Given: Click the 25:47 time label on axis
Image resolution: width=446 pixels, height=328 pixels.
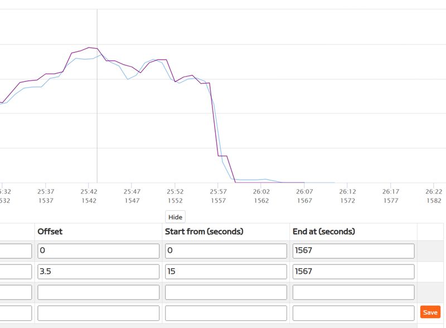Looking at the screenshot, I should click(x=132, y=191).
